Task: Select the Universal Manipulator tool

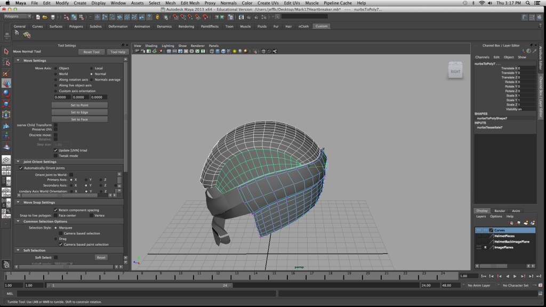Action: (6, 115)
